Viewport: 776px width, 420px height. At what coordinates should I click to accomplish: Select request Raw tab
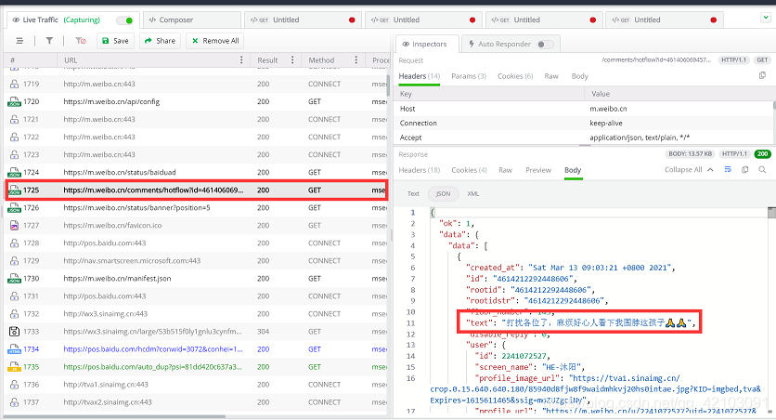pos(551,76)
